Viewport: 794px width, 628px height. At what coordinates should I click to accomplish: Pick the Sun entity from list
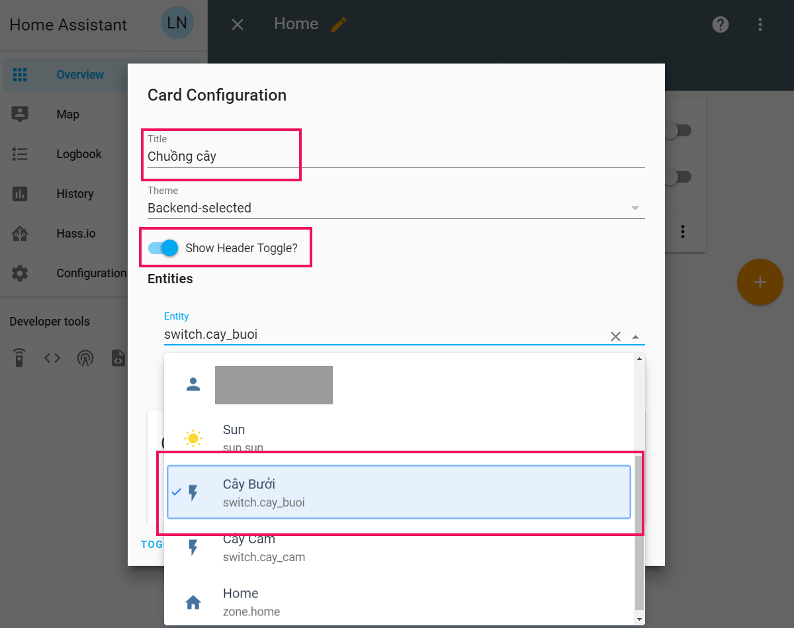click(x=398, y=437)
